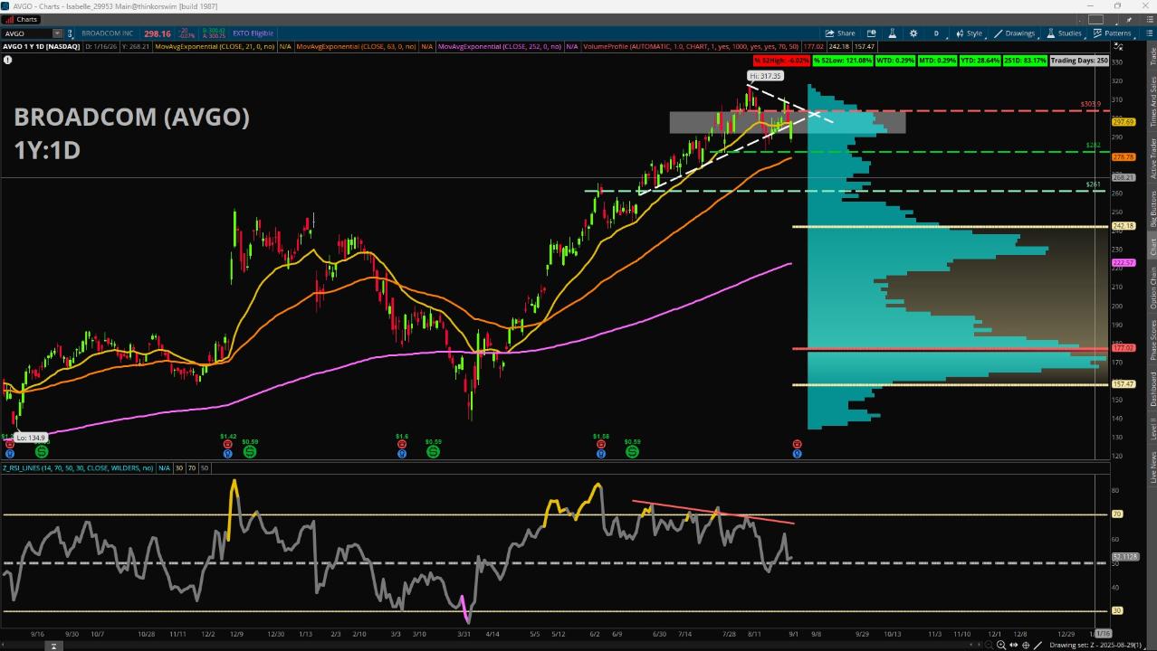Screen dimensions: 1157x651
Task: Open the chart settings gear
Action: click(913, 33)
